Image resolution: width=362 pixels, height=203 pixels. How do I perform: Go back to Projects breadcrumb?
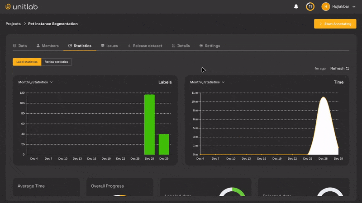[13, 24]
